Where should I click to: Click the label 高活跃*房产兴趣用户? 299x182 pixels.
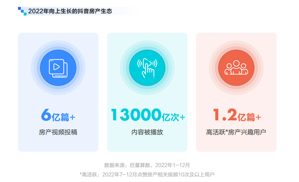(236, 132)
